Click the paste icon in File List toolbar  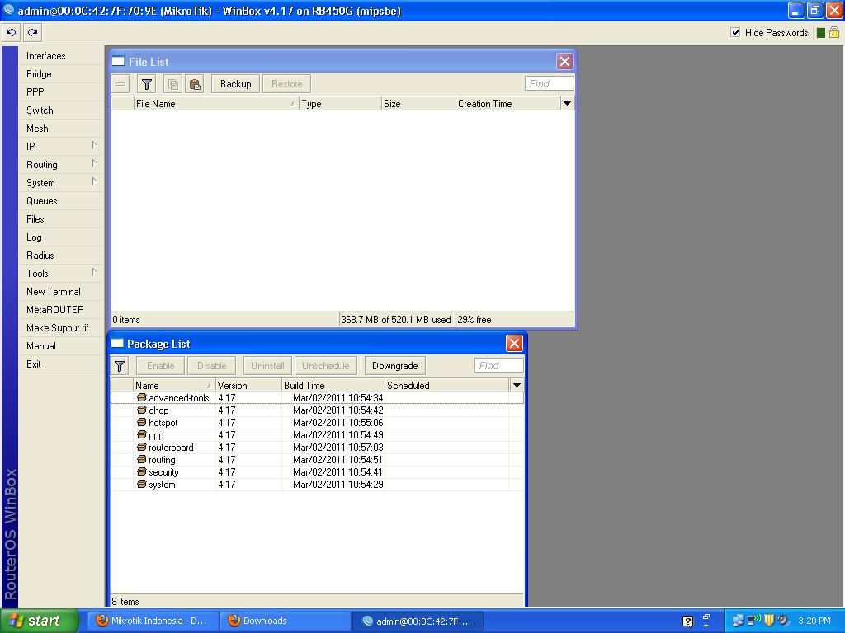click(x=195, y=84)
